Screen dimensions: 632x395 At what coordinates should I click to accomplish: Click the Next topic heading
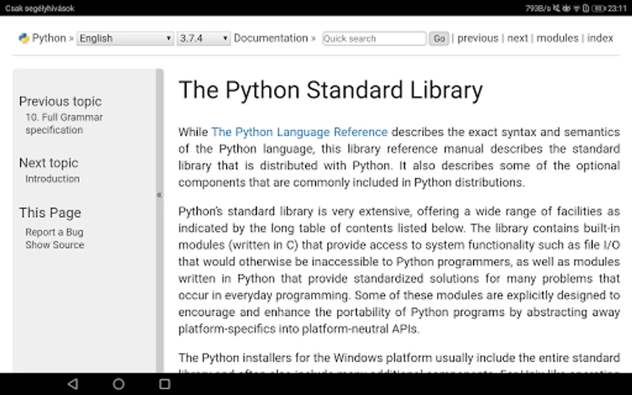point(49,163)
